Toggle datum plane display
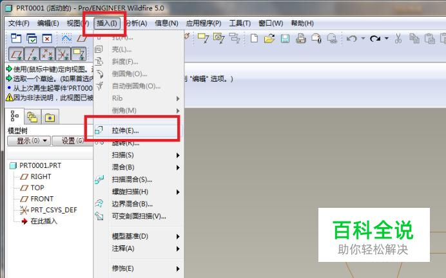 [16, 54]
